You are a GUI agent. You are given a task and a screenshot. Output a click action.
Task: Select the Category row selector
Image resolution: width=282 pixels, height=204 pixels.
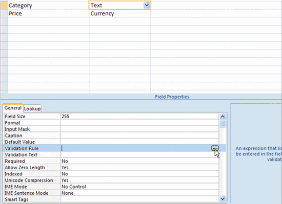click(x=4, y=6)
